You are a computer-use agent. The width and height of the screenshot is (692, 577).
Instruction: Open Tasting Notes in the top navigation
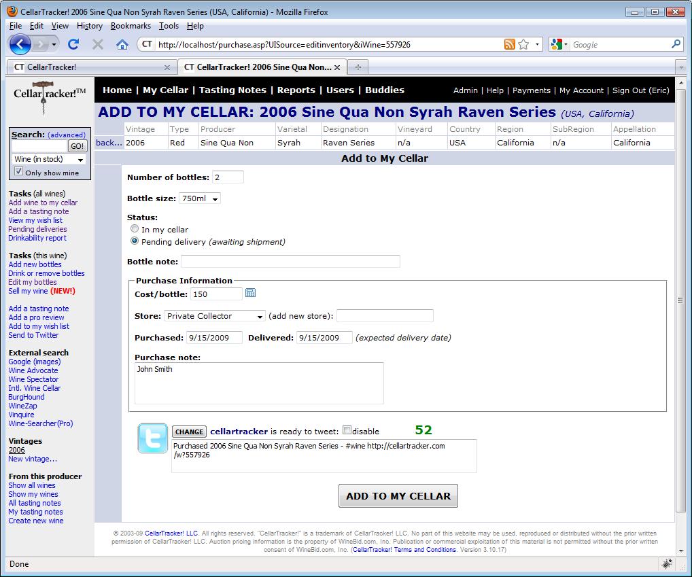pos(232,90)
